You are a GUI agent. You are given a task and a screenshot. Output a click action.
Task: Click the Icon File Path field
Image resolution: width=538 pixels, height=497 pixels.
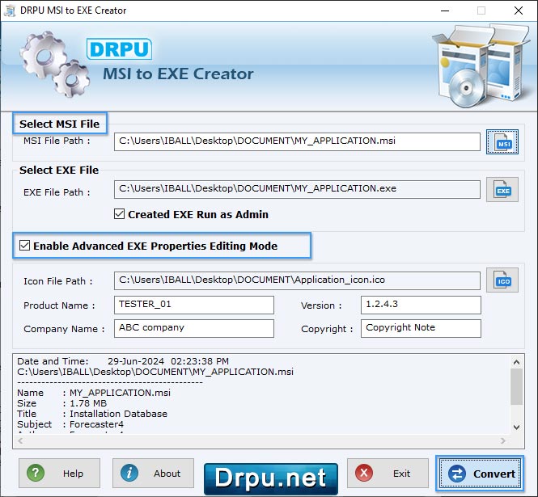coord(297,280)
